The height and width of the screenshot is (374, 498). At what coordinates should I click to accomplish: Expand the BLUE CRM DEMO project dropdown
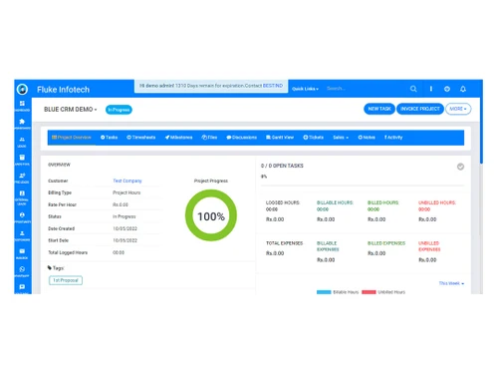coord(71,110)
